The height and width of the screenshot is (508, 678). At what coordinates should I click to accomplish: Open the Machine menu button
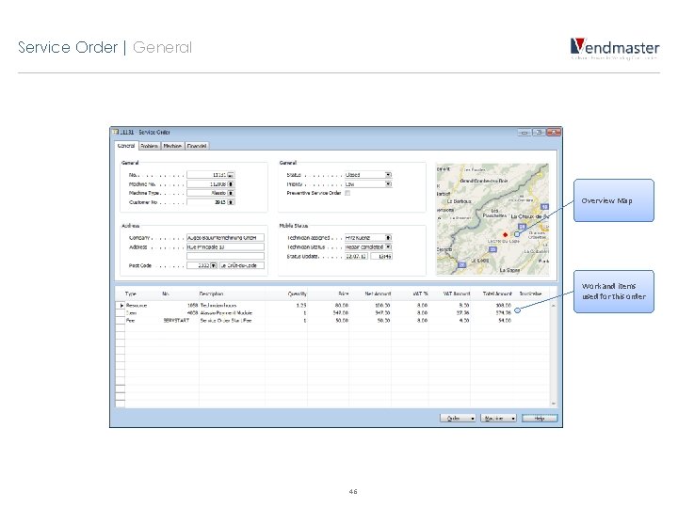(498, 418)
